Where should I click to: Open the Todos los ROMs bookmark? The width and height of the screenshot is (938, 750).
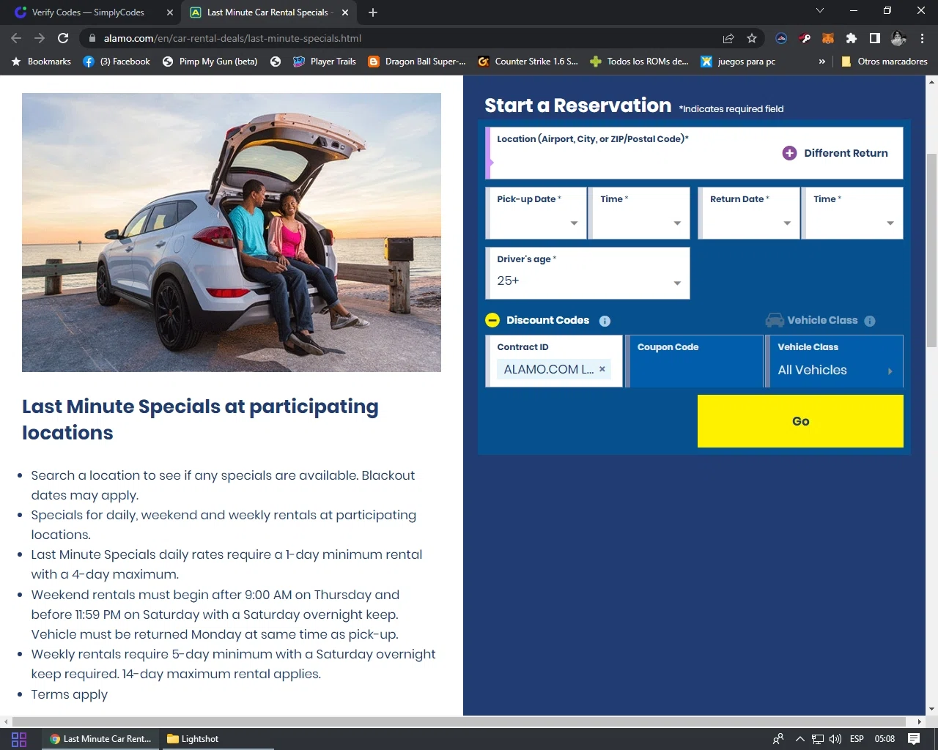point(639,62)
